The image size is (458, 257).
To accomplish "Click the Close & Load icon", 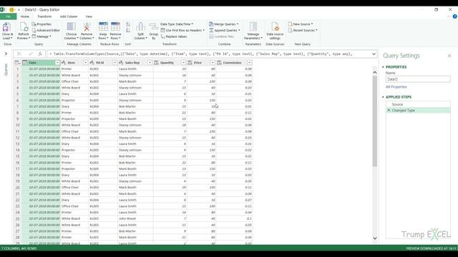I will click(x=6, y=27).
